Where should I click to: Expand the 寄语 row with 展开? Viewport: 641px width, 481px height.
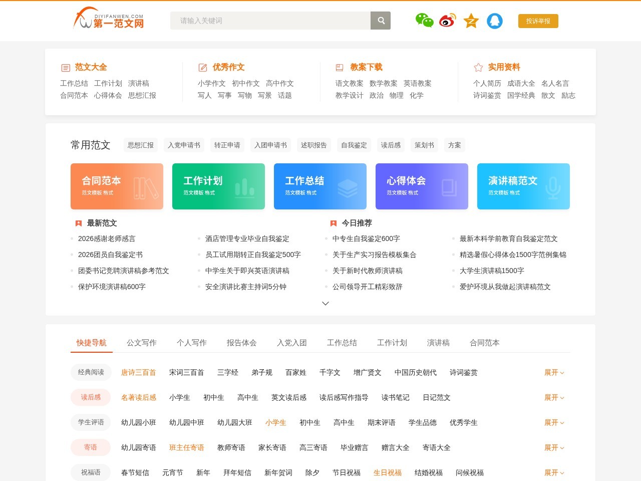click(x=554, y=447)
